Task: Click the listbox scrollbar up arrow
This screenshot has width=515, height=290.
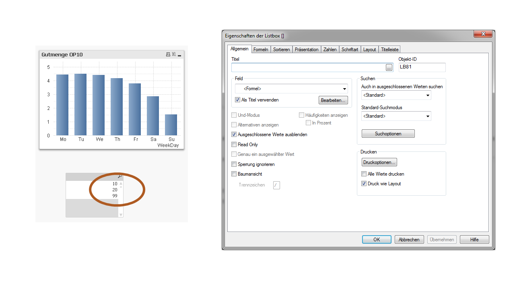Action: 121,184
